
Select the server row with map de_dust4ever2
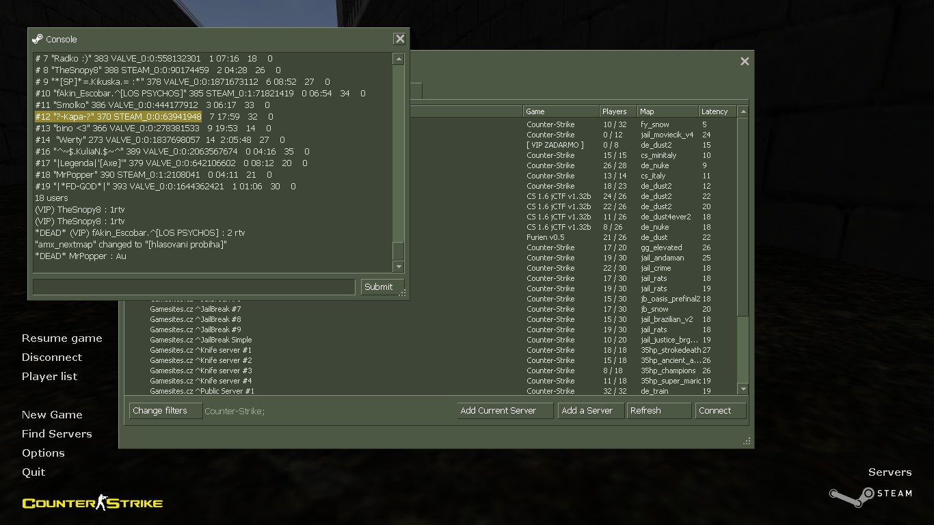573,217
